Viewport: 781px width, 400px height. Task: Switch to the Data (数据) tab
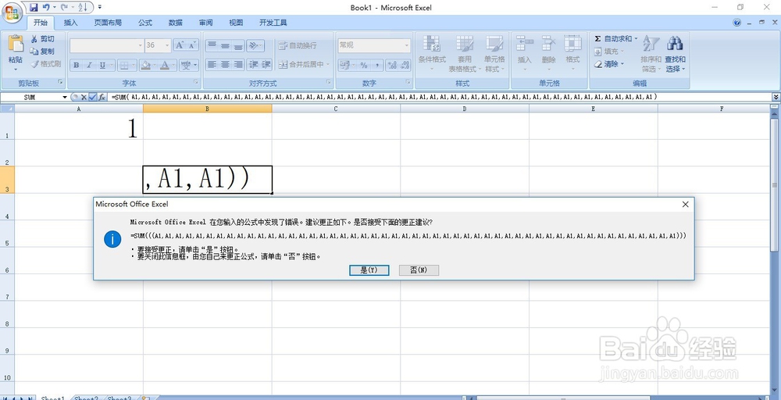click(x=175, y=23)
